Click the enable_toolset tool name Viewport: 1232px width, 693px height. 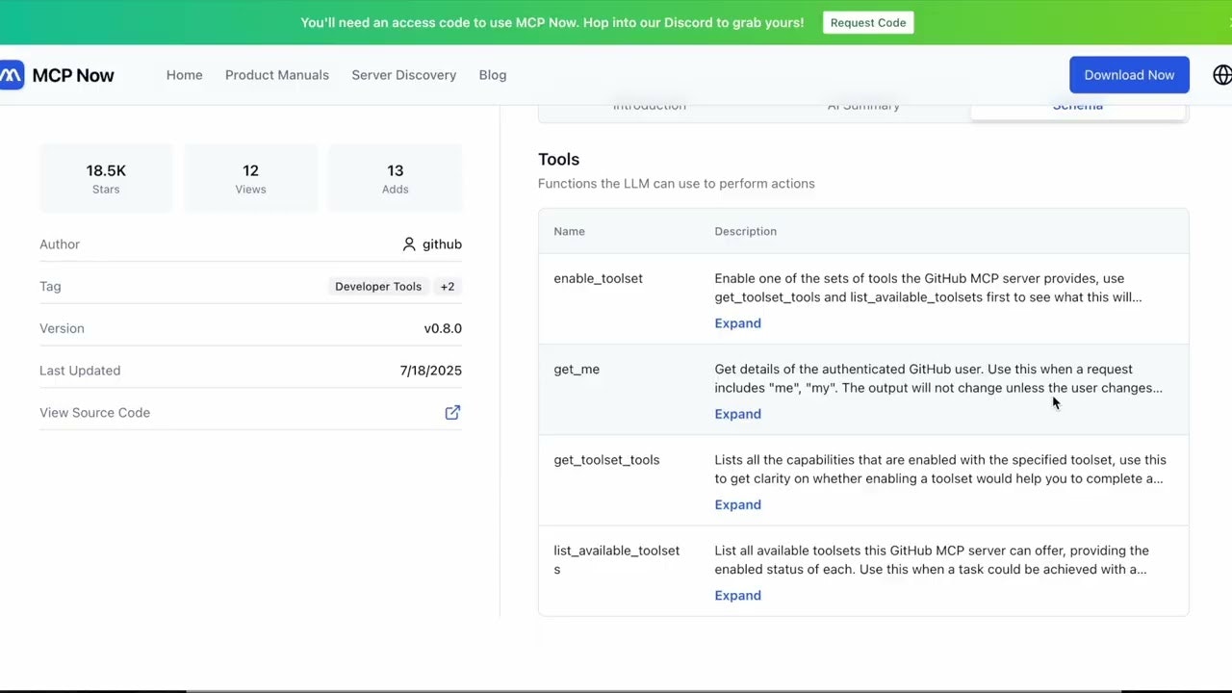[598, 278]
